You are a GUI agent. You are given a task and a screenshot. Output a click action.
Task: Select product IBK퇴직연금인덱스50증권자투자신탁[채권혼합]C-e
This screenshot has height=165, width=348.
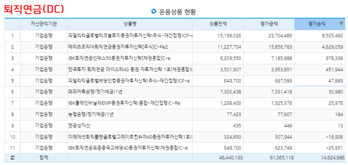point(119,58)
